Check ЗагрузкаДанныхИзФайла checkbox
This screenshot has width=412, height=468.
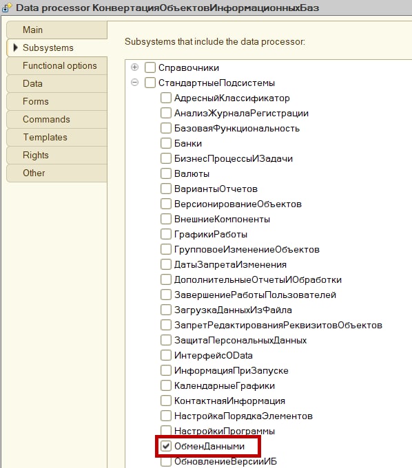coord(166,310)
